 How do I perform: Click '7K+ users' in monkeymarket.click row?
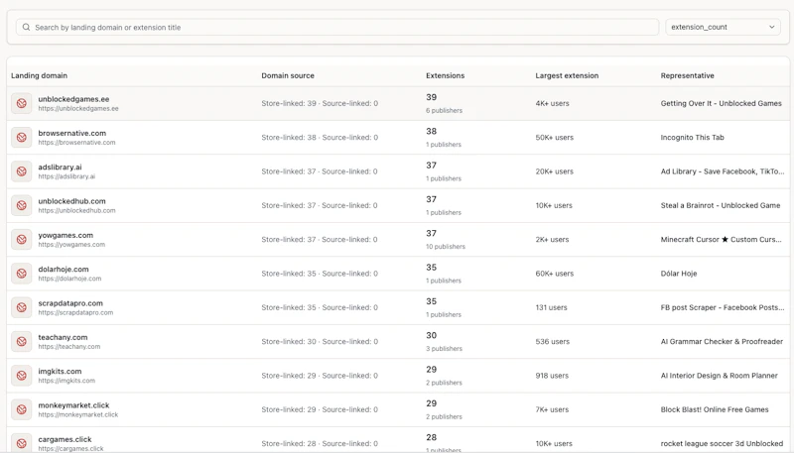coord(552,409)
